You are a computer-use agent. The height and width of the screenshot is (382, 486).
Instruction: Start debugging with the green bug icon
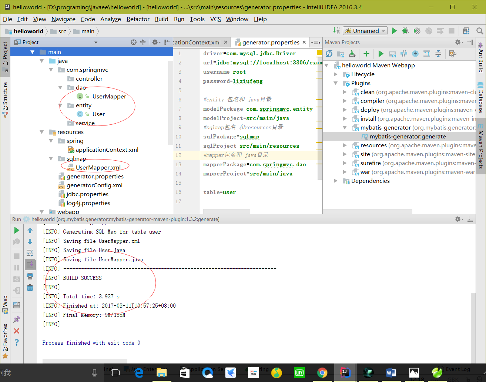click(405, 31)
